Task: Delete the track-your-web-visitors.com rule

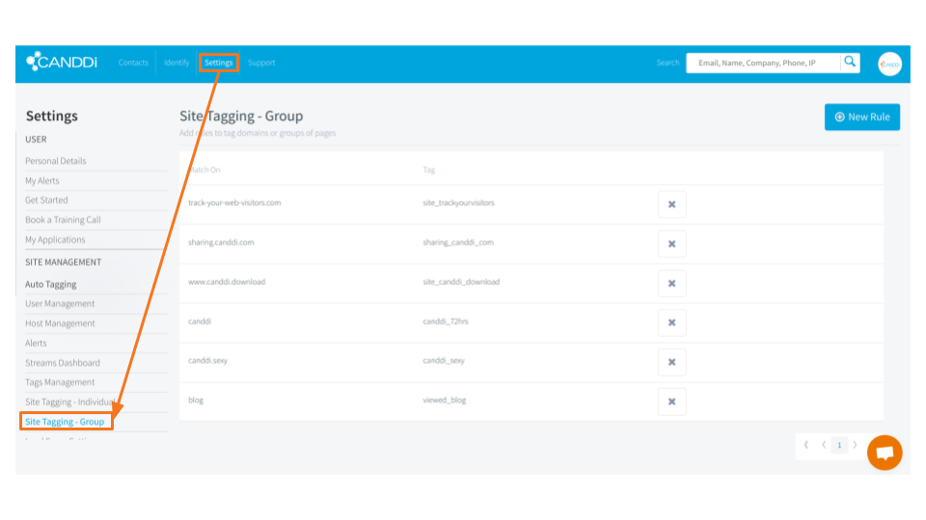Action: pos(671,204)
